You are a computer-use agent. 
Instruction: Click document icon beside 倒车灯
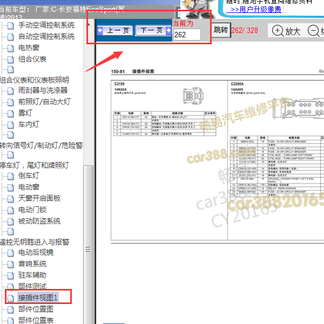coord(11,176)
